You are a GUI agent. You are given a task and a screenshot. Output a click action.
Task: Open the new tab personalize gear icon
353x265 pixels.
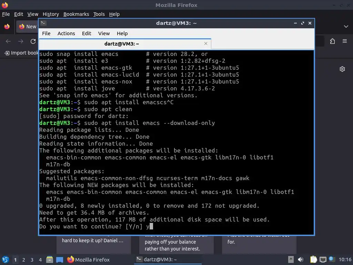click(342, 69)
